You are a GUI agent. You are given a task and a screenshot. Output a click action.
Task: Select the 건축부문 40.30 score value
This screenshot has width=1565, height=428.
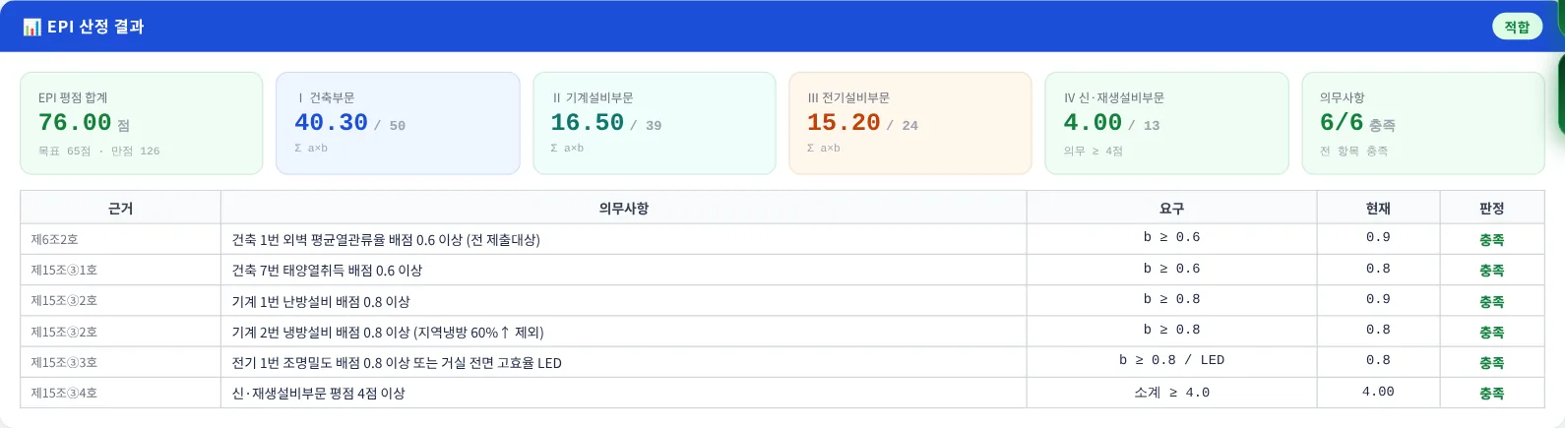click(331, 123)
